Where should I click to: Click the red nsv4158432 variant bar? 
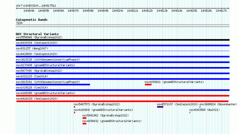pos(84,124)
